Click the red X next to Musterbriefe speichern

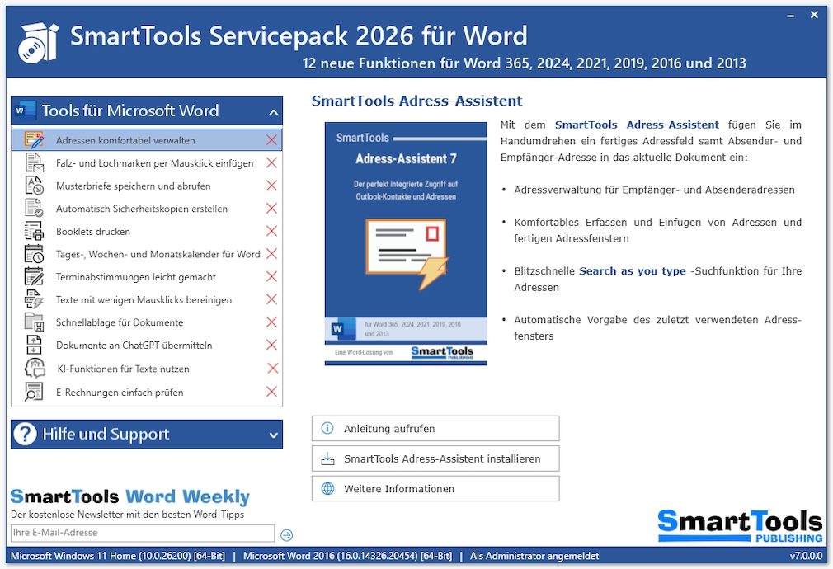[x=272, y=186]
